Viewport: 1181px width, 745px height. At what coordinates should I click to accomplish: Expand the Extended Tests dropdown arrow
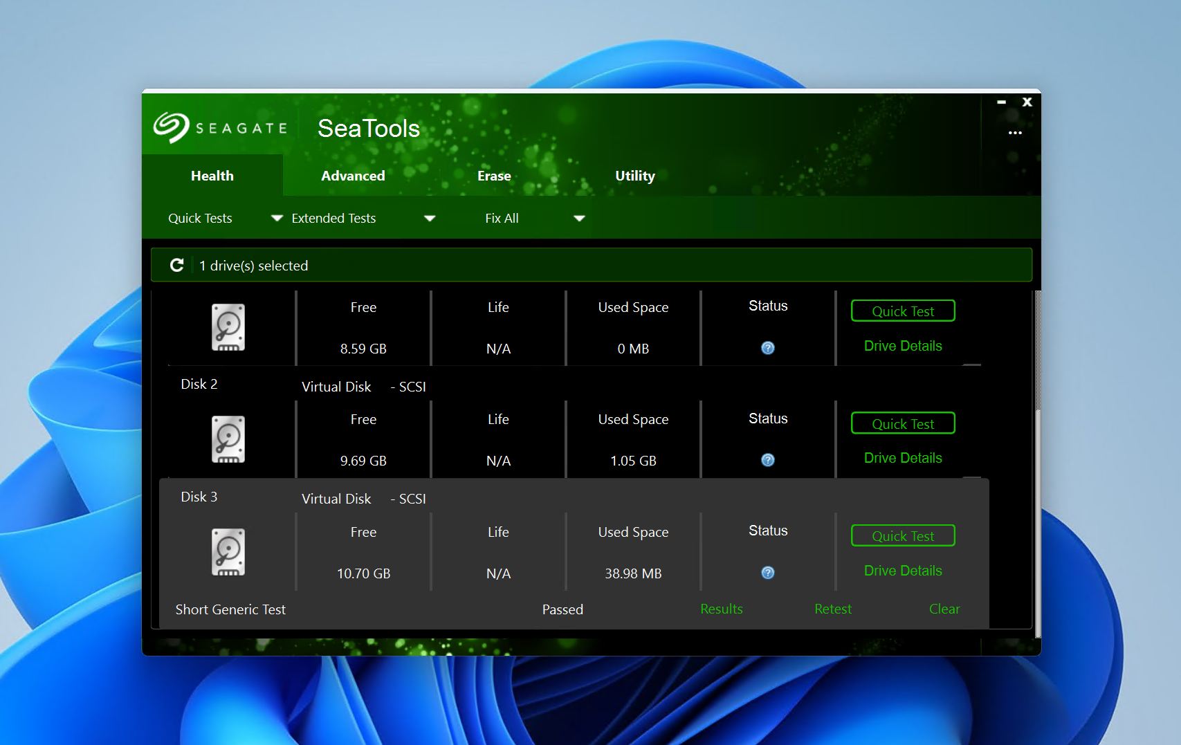pos(430,219)
